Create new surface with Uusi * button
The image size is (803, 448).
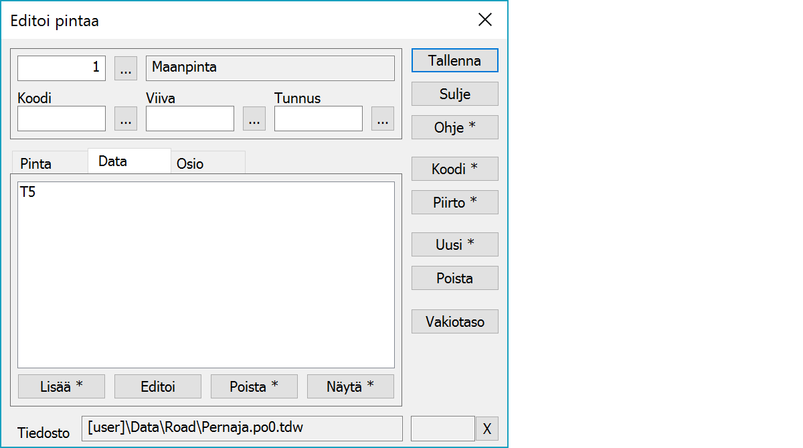pos(454,244)
